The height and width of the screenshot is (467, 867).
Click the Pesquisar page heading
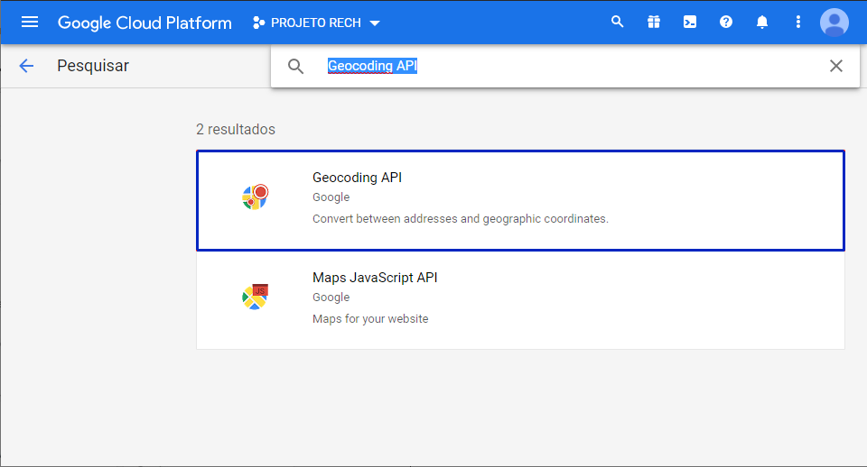pyautogui.click(x=93, y=66)
